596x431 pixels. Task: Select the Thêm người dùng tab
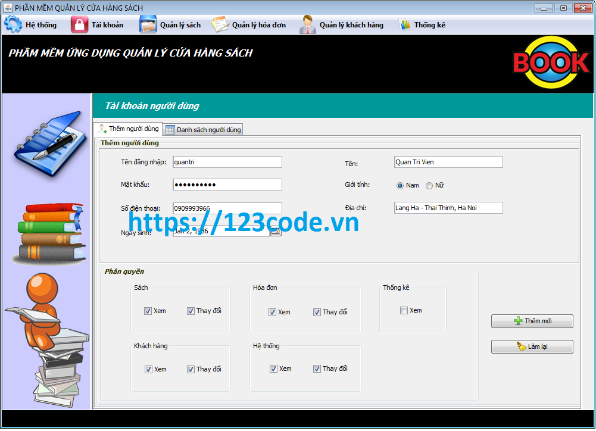click(128, 129)
